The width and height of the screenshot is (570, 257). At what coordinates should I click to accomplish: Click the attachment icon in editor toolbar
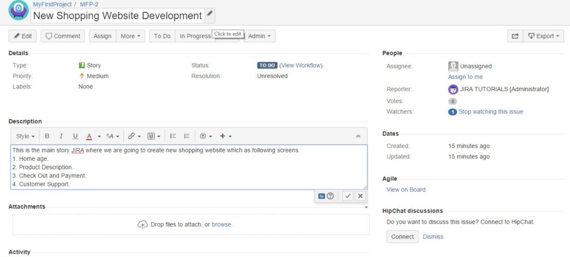pyautogui.click(x=151, y=136)
